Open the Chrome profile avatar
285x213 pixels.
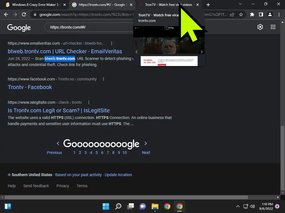click(x=270, y=14)
